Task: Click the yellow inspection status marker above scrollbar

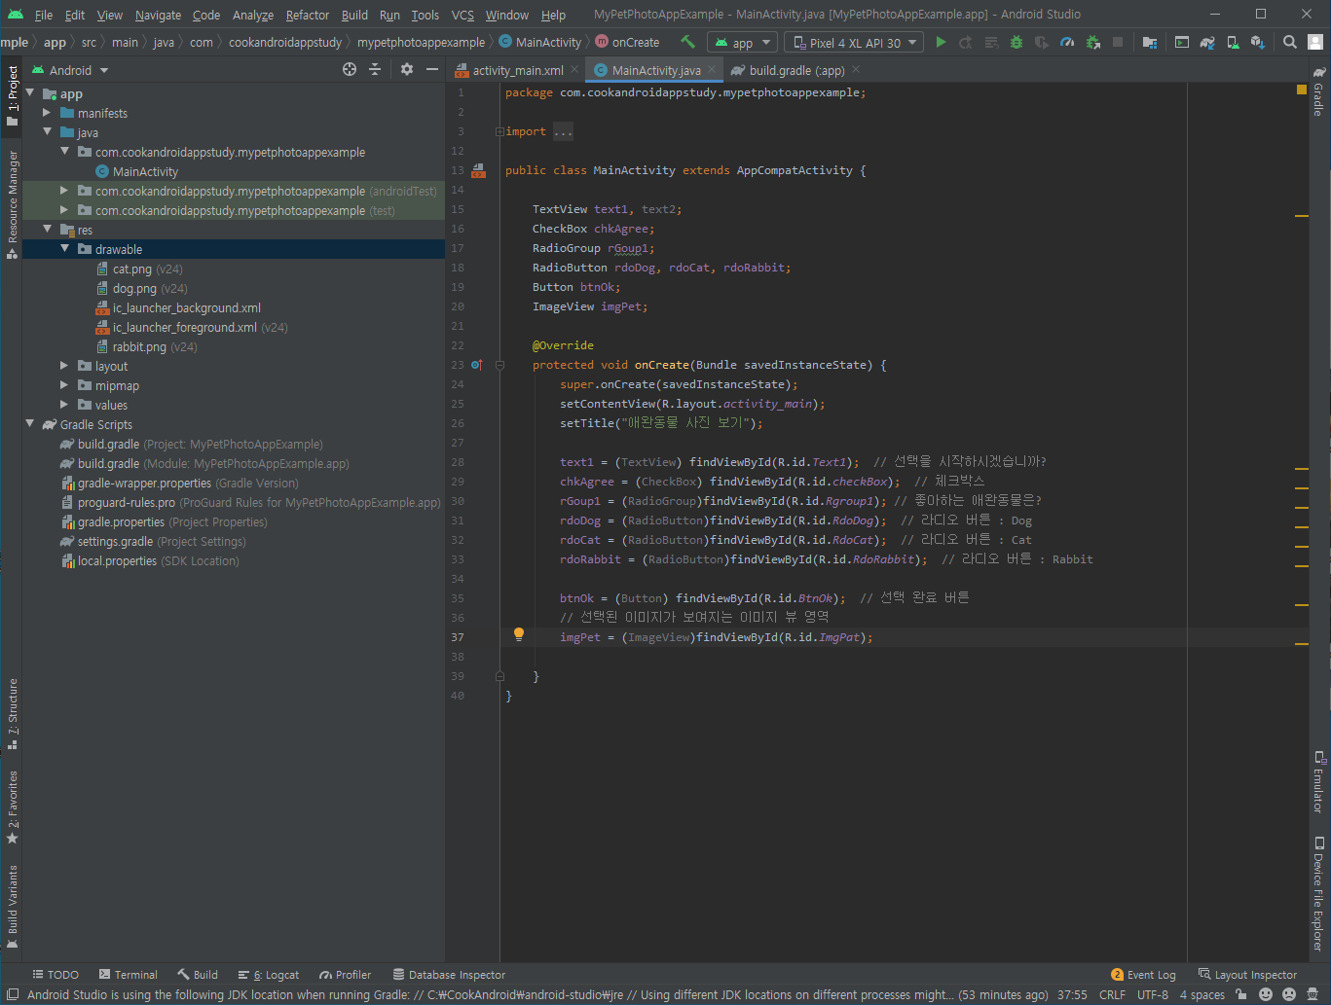Action: point(1302,90)
